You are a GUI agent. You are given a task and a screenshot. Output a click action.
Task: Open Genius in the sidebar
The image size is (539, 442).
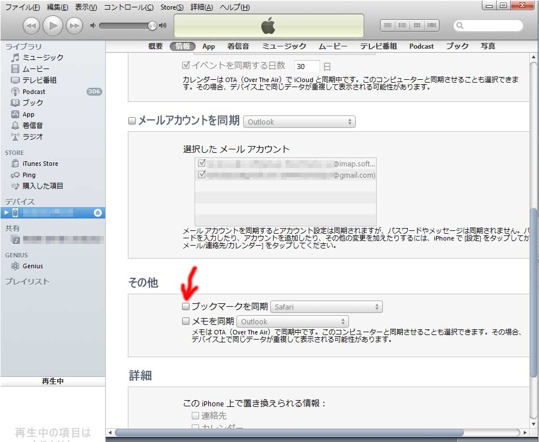[x=33, y=266]
